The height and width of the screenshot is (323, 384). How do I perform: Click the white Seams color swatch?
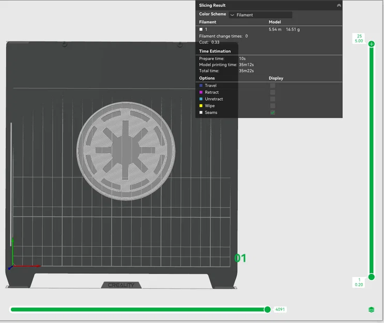[201, 112]
